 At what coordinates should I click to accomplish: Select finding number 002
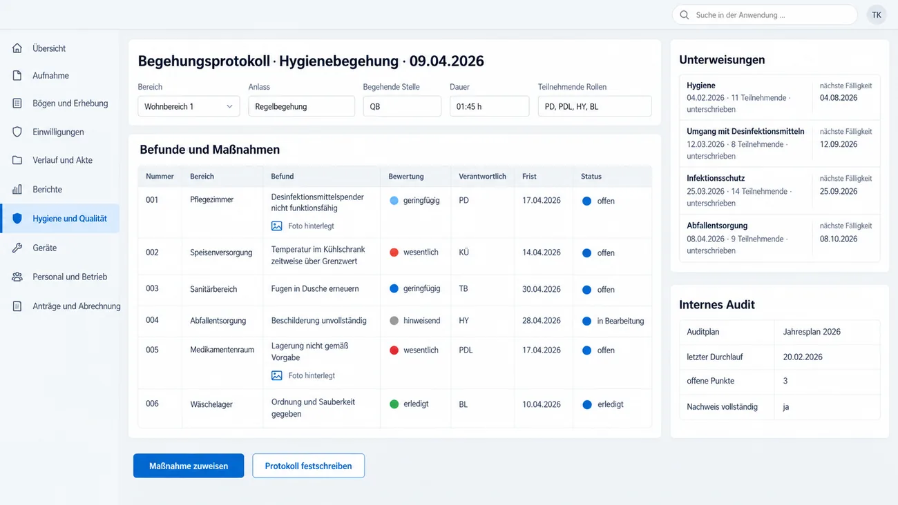coord(152,253)
